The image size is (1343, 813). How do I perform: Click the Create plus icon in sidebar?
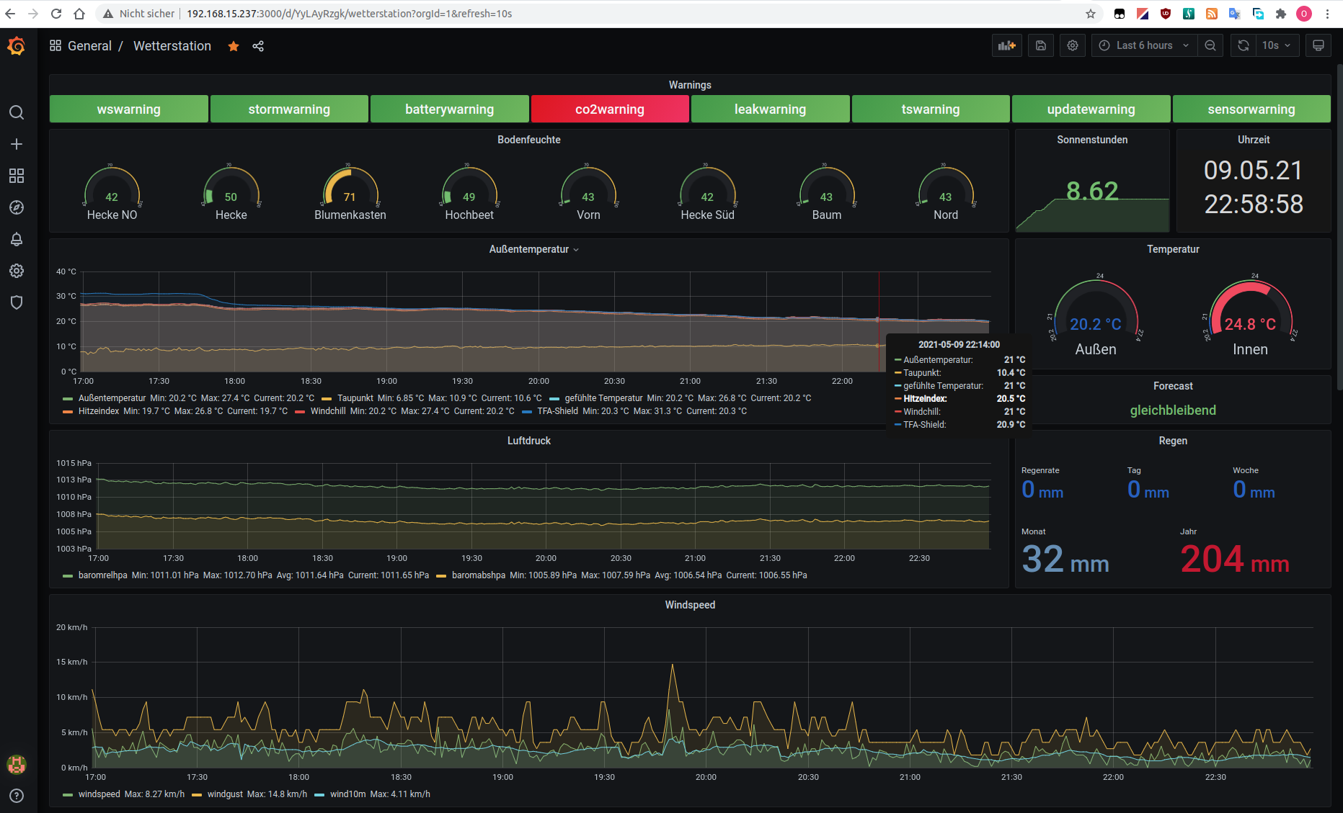pos(17,144)
